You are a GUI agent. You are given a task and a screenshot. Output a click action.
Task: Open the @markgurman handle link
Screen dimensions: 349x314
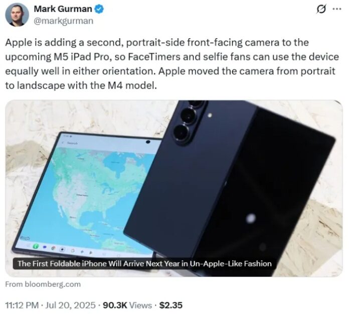[x=64, y=21]
